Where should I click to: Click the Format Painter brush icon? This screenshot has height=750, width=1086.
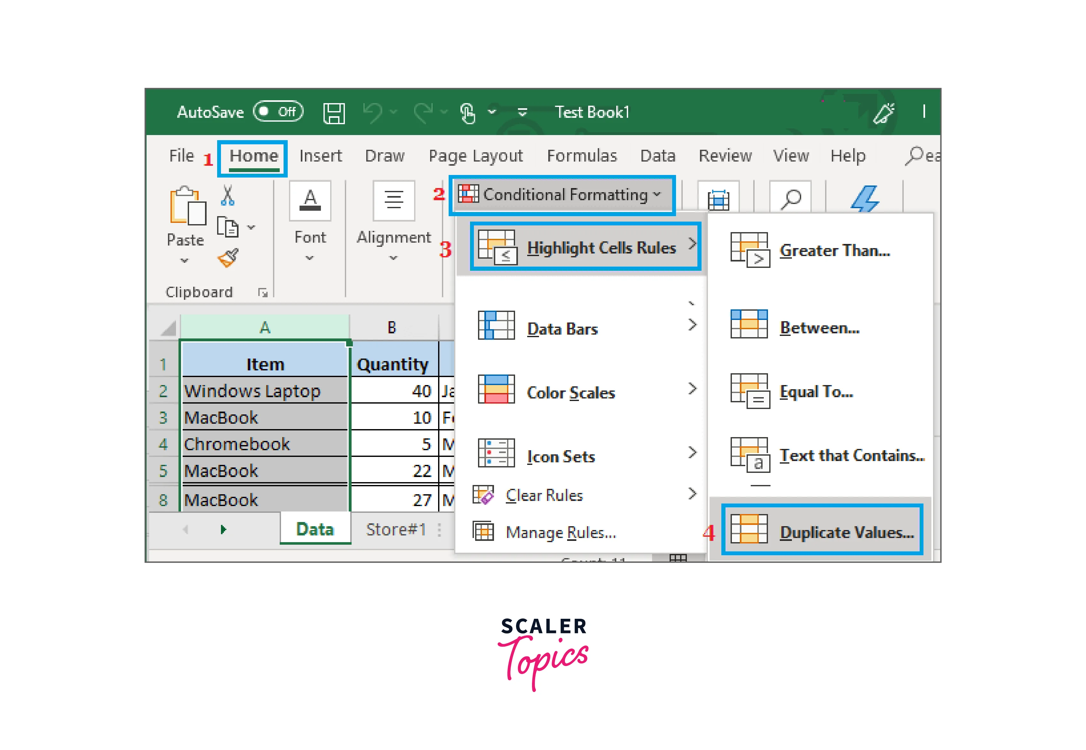(x=228, y=258)
